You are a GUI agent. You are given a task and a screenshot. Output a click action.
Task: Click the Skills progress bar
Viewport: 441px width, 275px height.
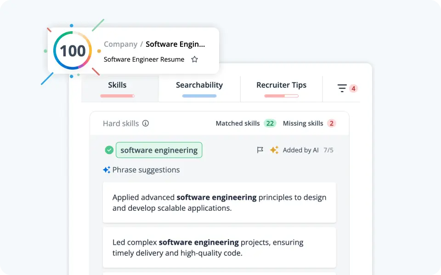click(x=117, y=96)
